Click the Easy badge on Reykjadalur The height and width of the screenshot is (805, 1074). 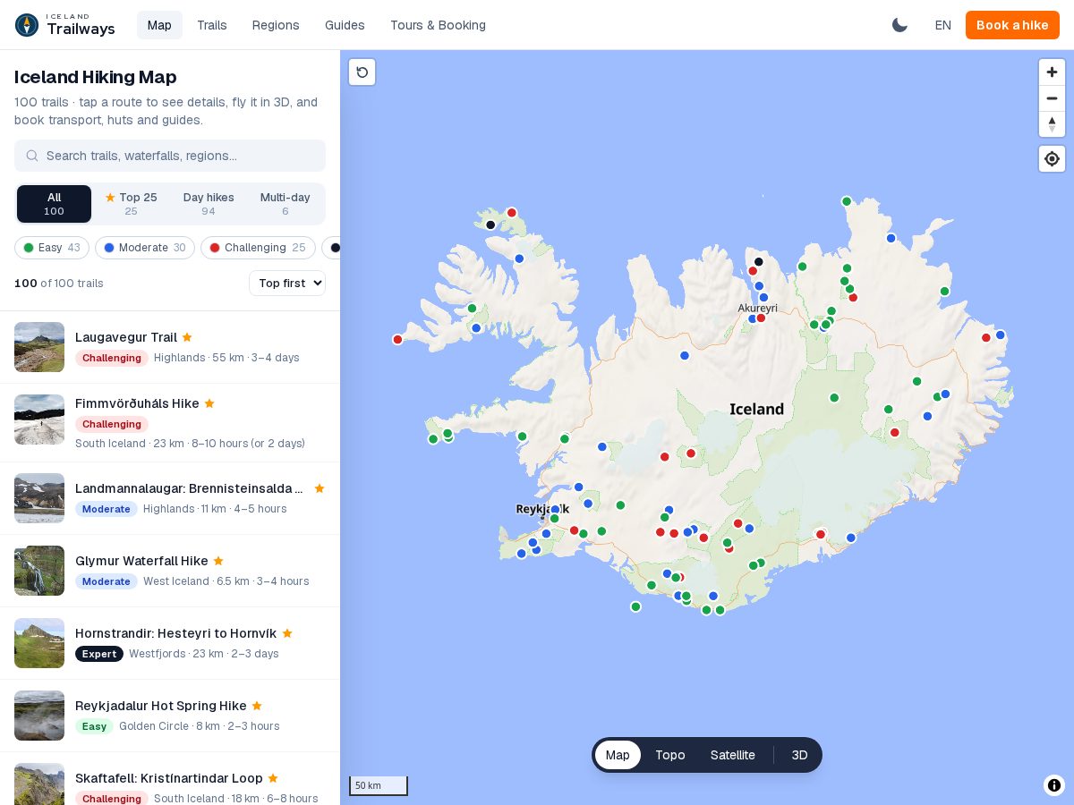(x=94, y=726)
